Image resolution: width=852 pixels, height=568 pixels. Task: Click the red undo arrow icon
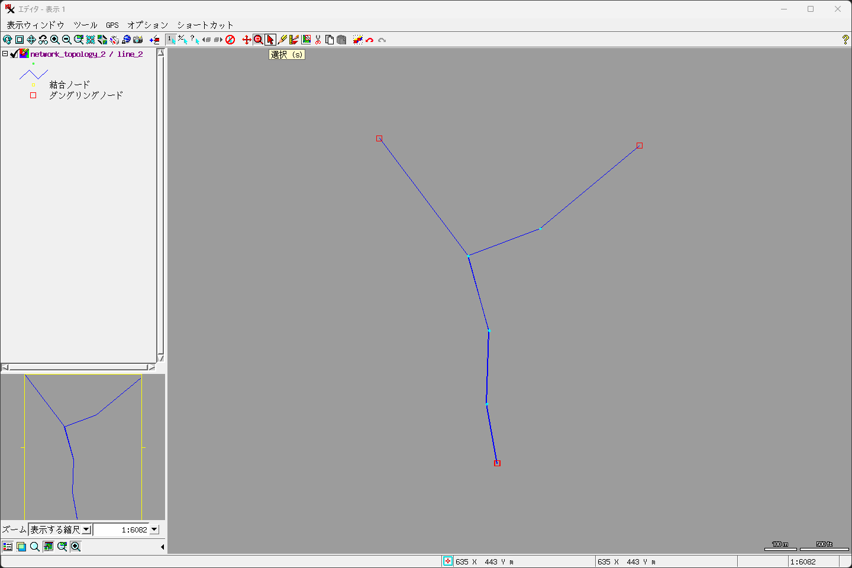(370, 40)
